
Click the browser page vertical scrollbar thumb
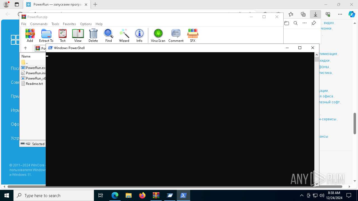(355, 123)
